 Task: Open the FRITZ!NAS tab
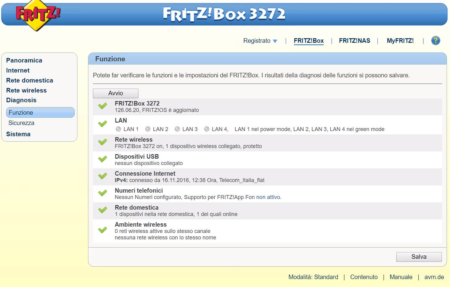pyautogui.click(x=355, y=41)
